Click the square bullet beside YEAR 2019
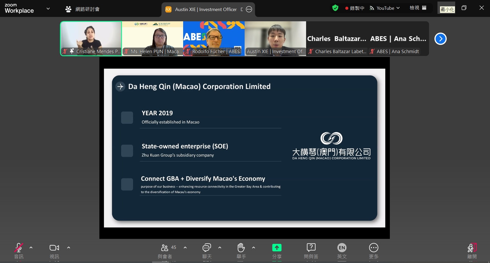Screen dimensions: 490x263 (x=127, y=118)
